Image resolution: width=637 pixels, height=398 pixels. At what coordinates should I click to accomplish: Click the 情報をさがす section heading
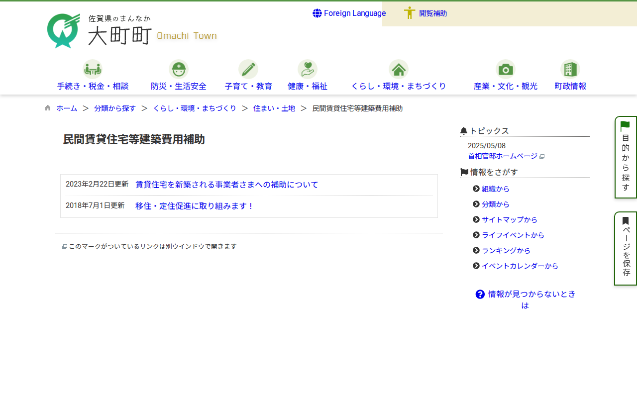[494, 172]
